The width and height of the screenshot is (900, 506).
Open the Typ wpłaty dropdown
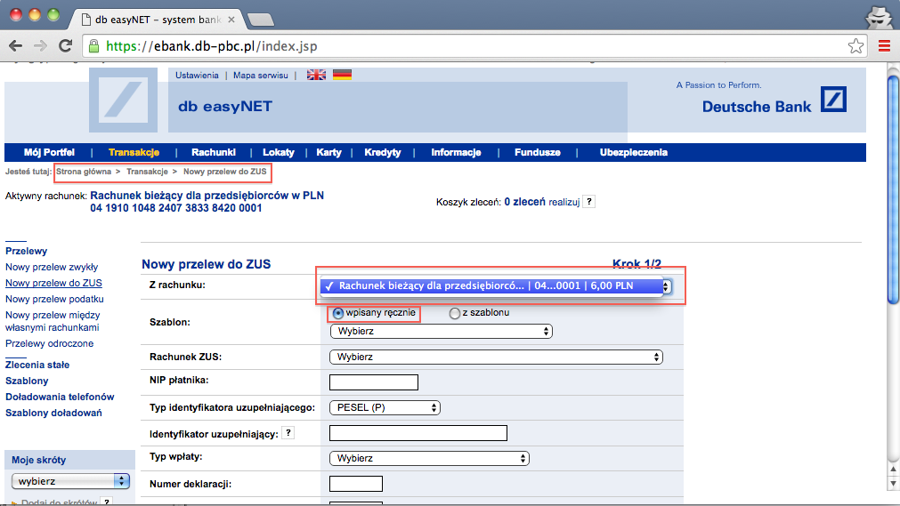click(x=429, y=458)
